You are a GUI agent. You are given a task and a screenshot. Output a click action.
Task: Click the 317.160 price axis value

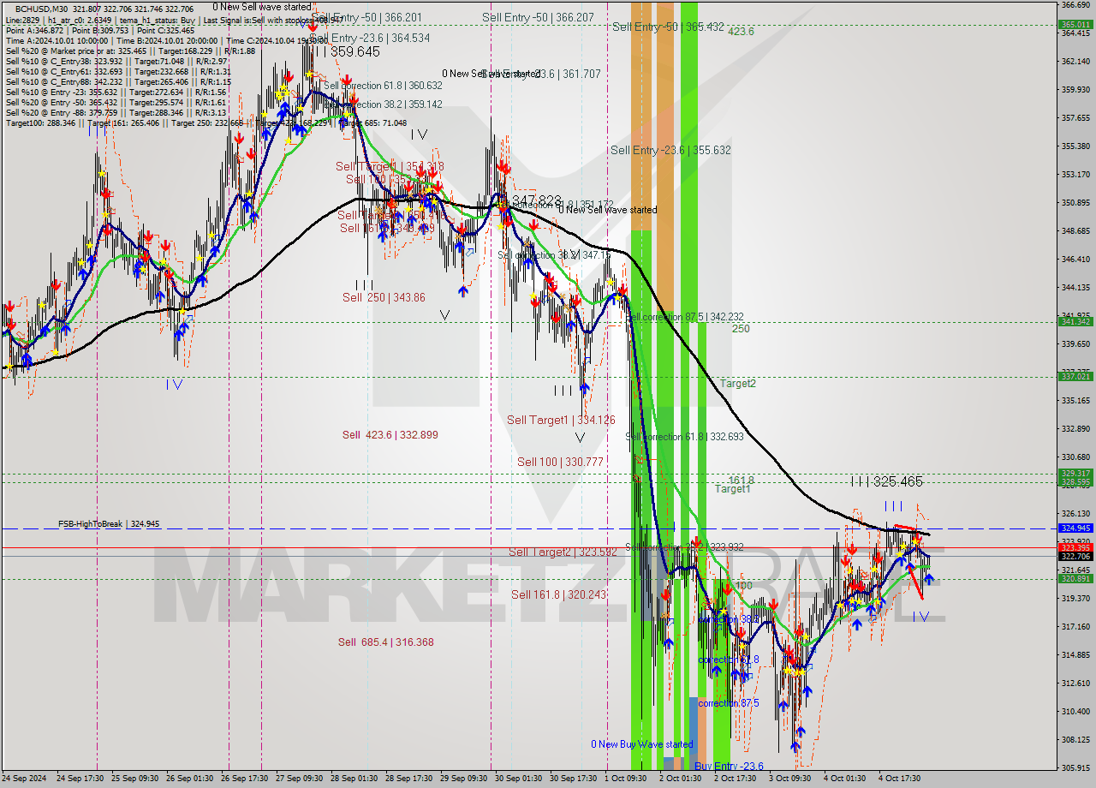tap(1075, 626)
